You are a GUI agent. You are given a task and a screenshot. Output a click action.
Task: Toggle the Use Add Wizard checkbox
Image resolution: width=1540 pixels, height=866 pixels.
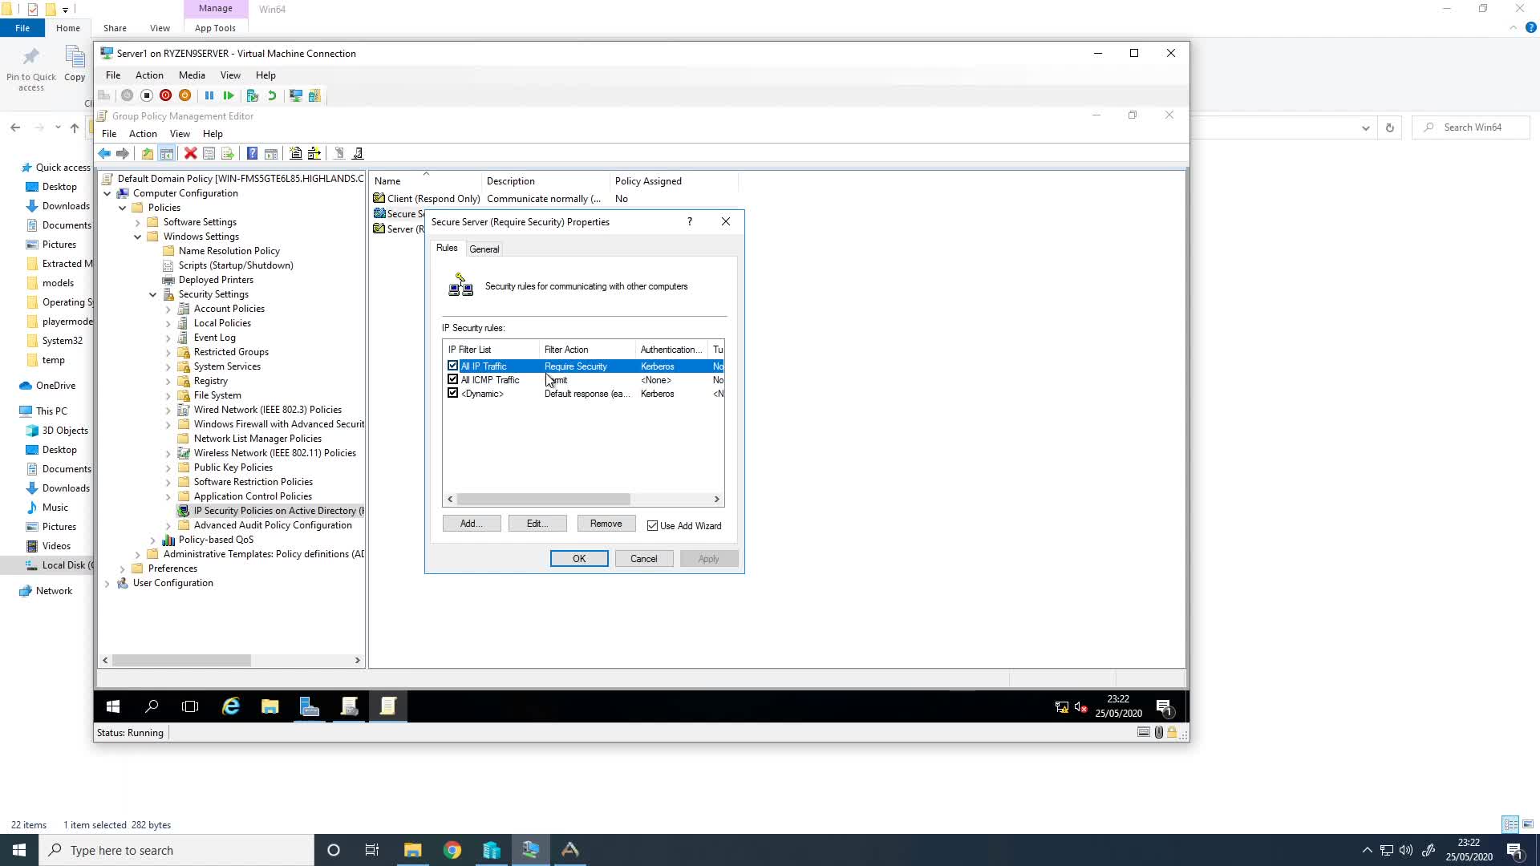click(652, 526)
